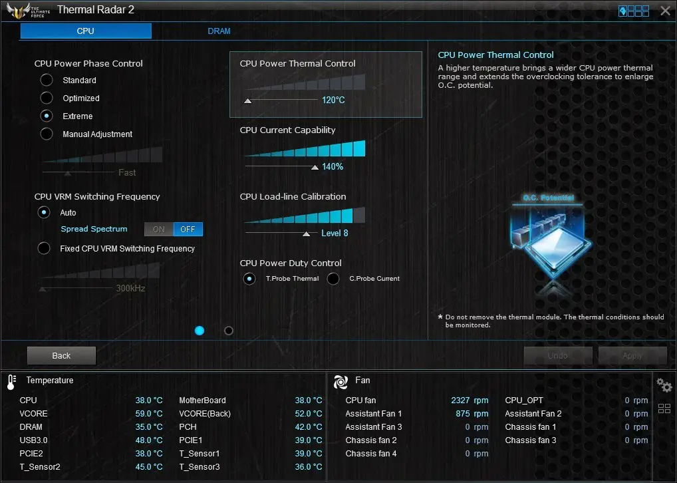
Task: Click the PCIE1 temperature label
Action: tap(190, 440)
